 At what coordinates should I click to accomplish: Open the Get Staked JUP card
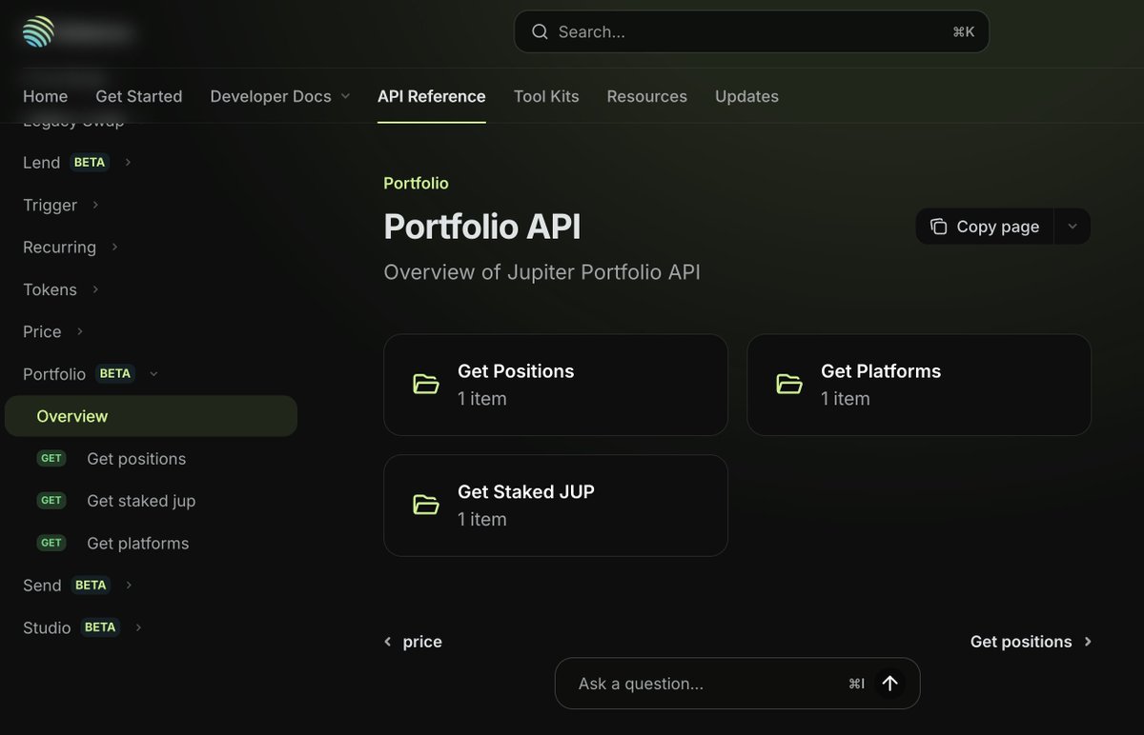[x=556, y=506]
